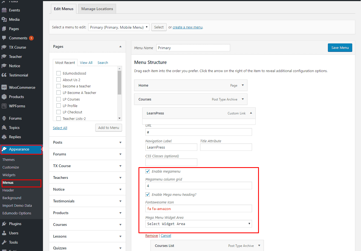Click the Save Menu button
Image resolution: width=361 pixels, height=251 pixels.
point(340,48)
